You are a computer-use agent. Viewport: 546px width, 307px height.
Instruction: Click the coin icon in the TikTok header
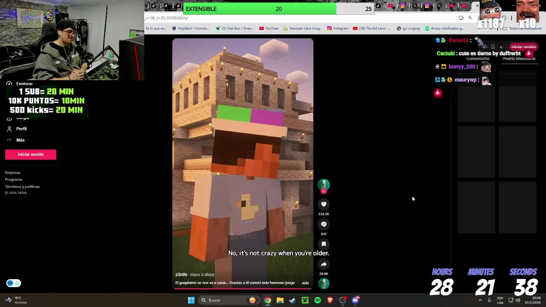click(485, 46)
